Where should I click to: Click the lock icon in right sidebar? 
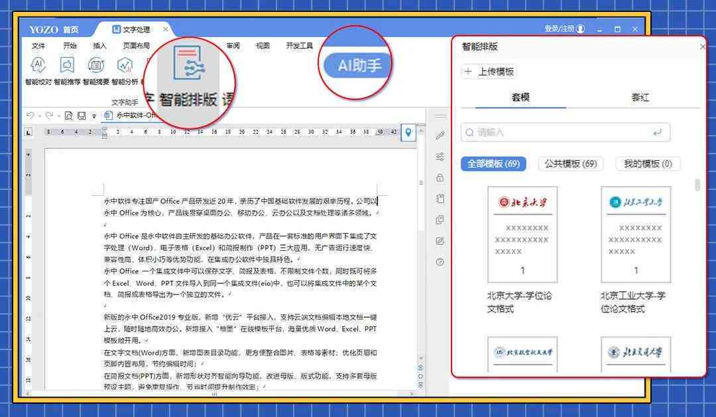point(440,178)
